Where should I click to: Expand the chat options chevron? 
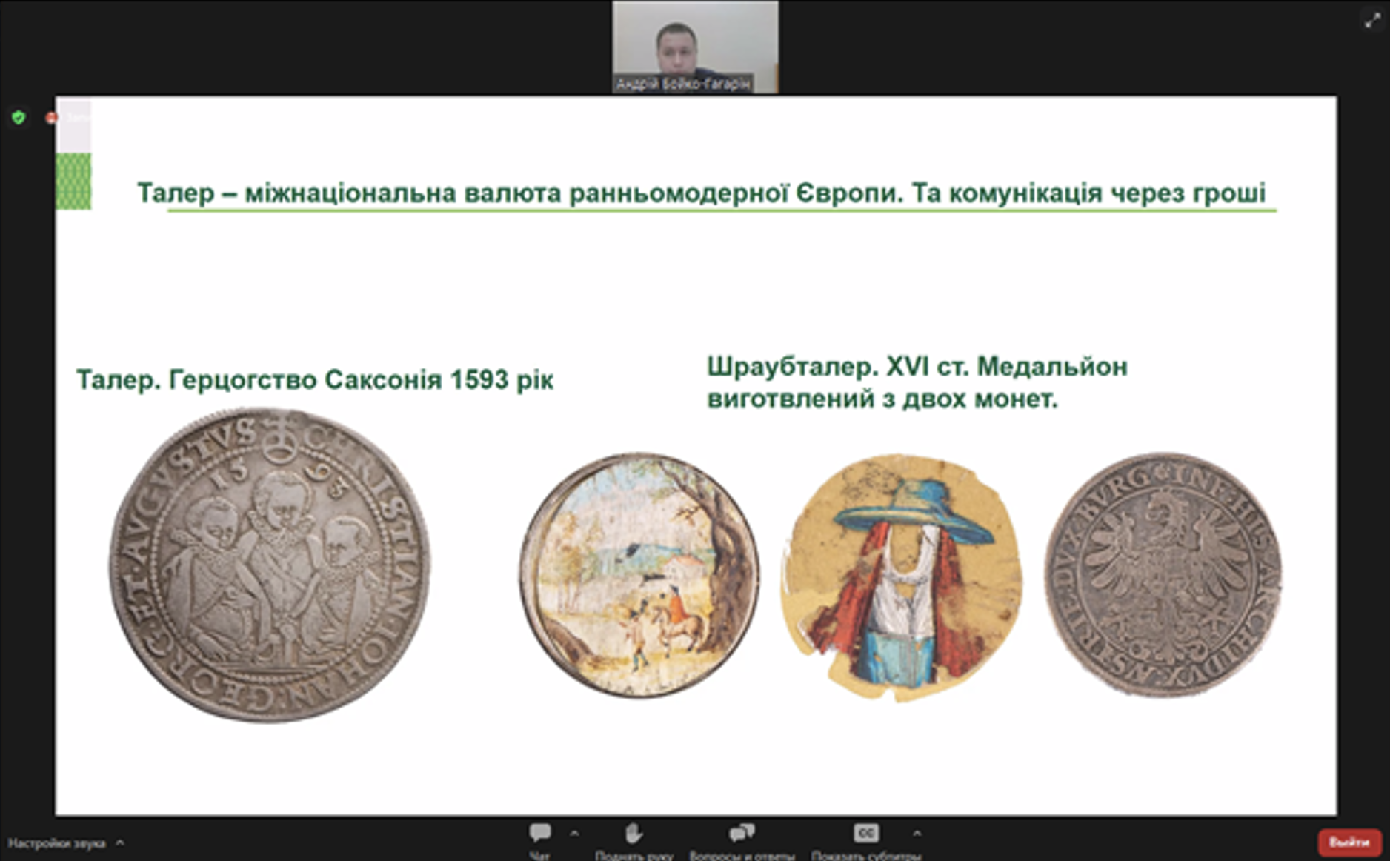[574, 834]
